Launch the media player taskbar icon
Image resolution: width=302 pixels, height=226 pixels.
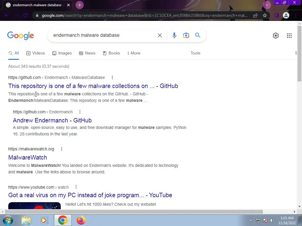(x=44, y=220)
